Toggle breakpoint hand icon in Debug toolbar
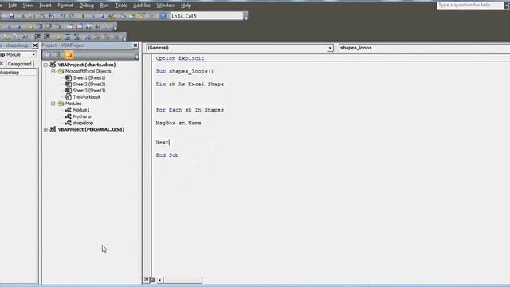This screenshot has height=287, width=510. 30,26
